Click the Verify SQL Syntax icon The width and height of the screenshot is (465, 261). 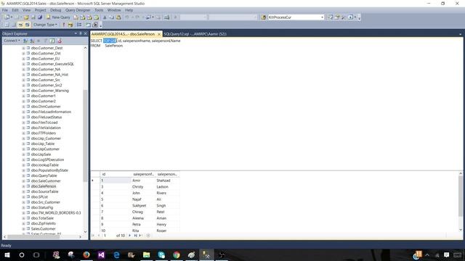click(70, 25)
